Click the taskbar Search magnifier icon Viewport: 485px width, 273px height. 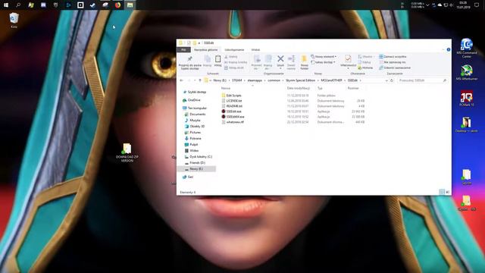(18, 5)
